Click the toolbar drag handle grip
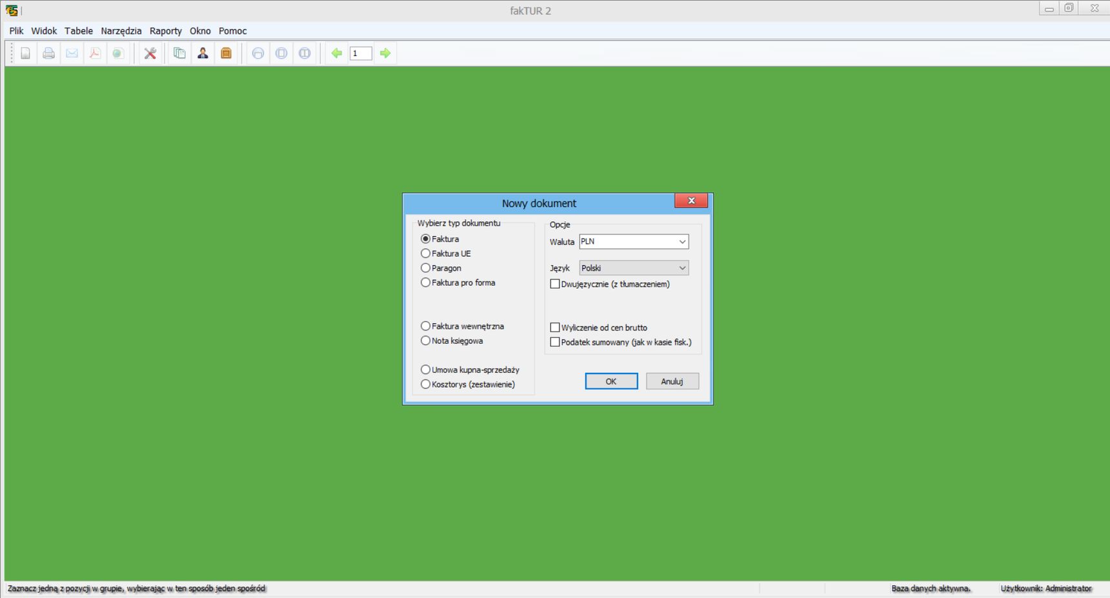Image resolution: width=1110 pixels, height=598 pixels. (11, 54)
